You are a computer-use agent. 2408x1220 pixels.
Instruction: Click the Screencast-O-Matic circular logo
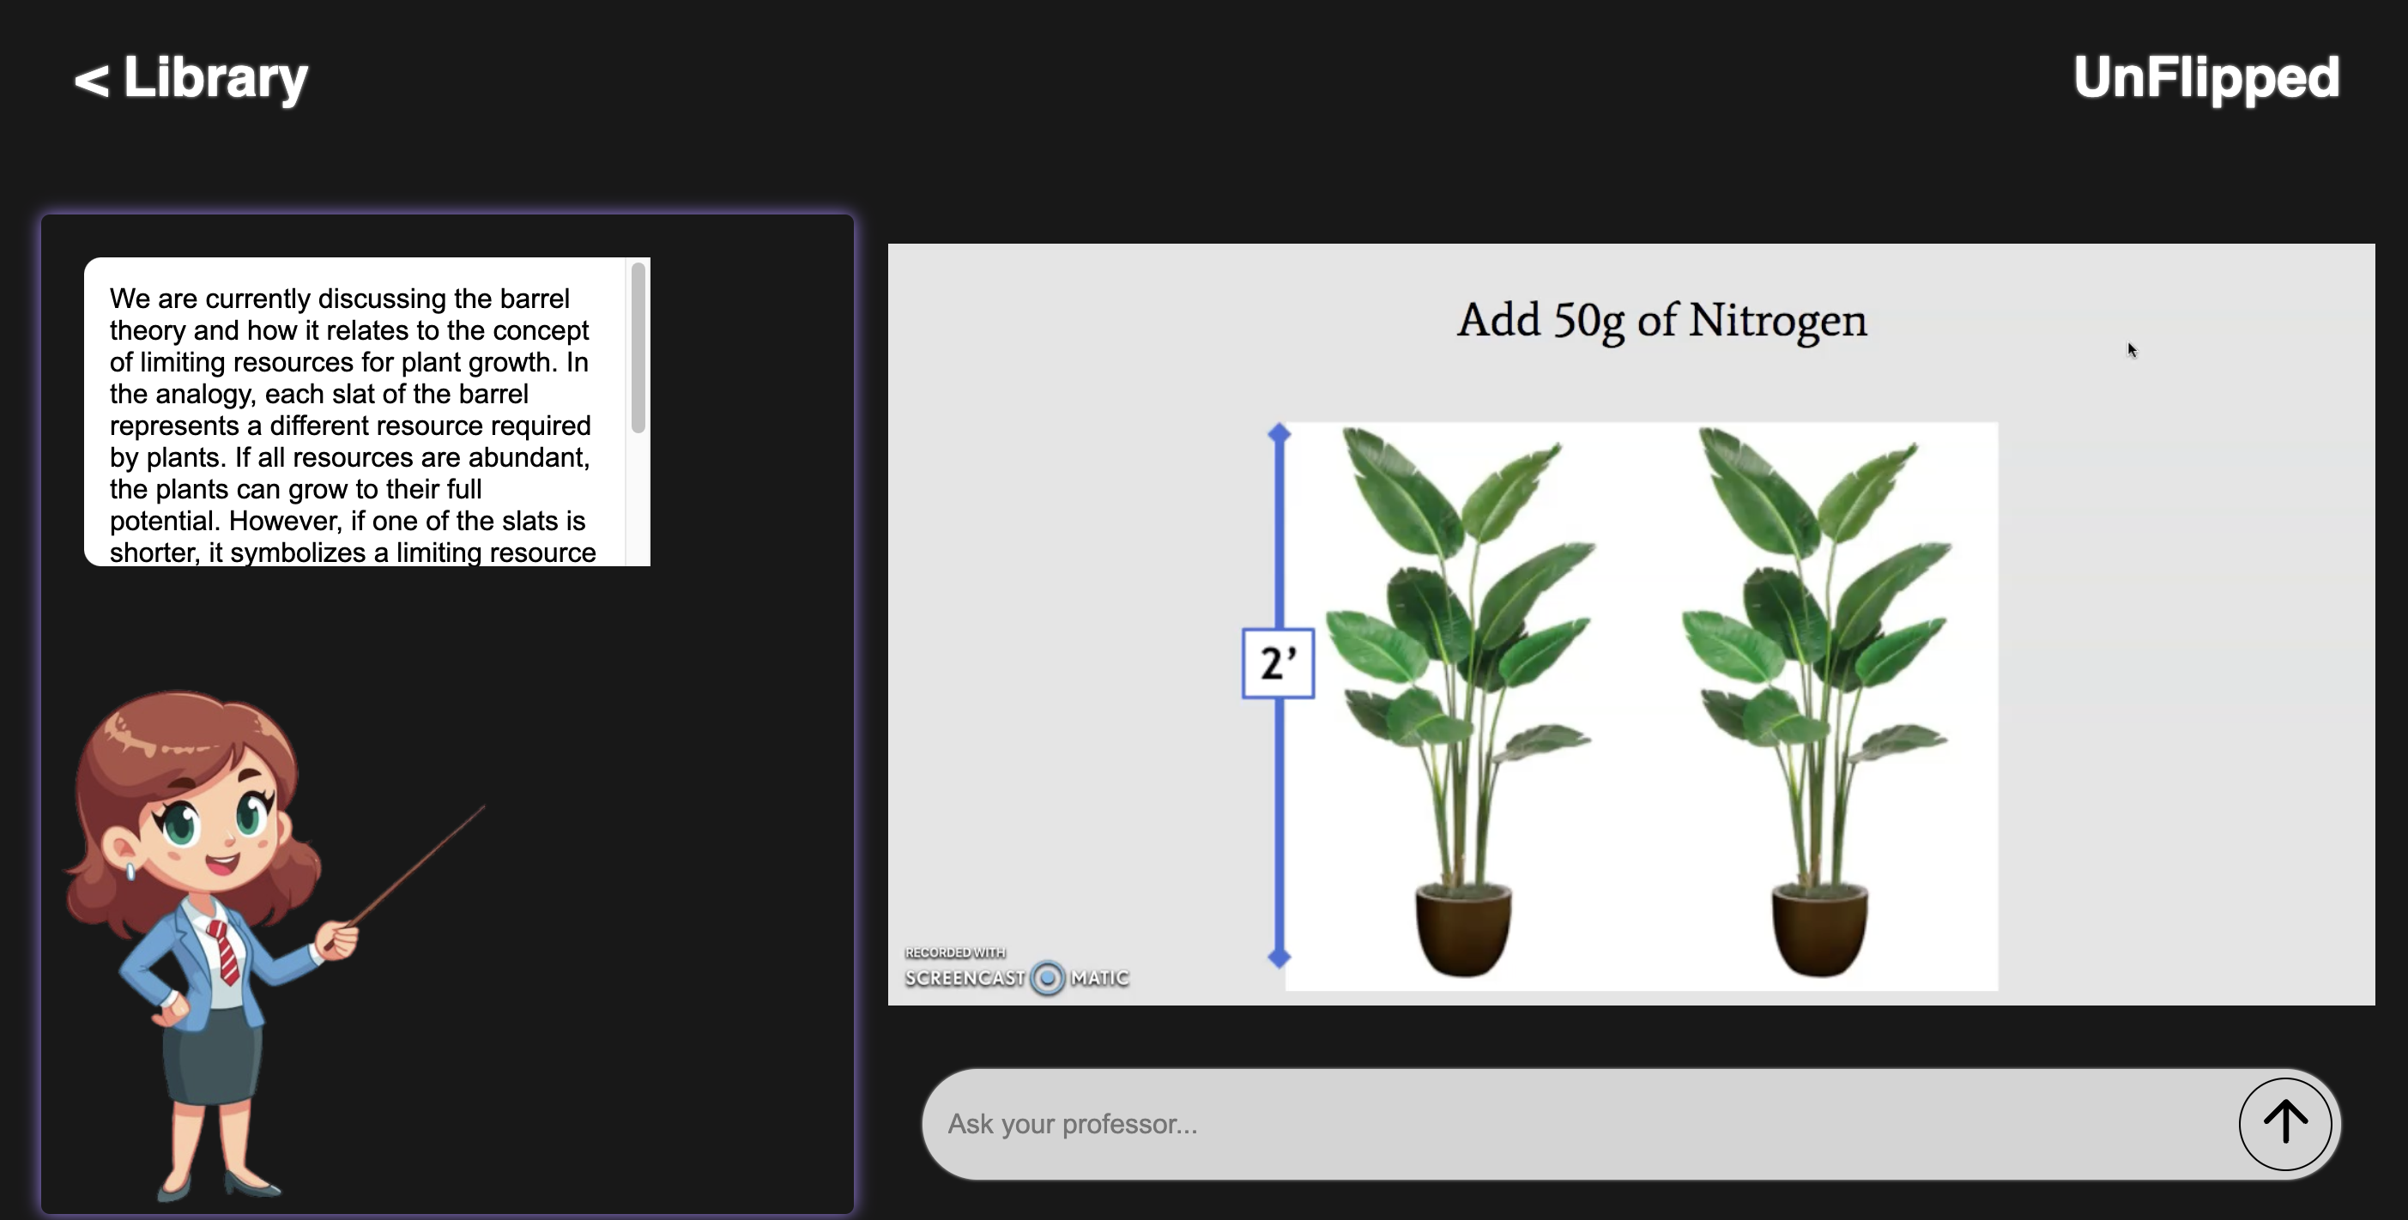(1047, 978)
